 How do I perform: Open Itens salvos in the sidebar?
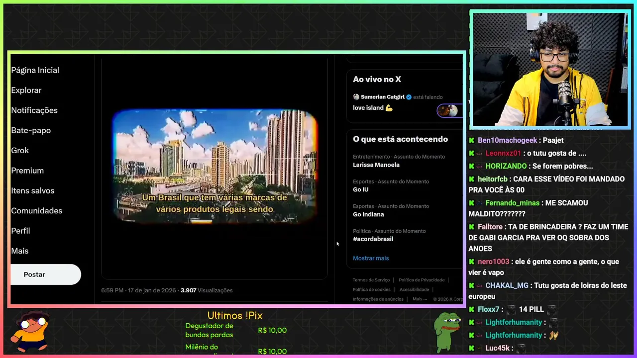coord(33,190)
